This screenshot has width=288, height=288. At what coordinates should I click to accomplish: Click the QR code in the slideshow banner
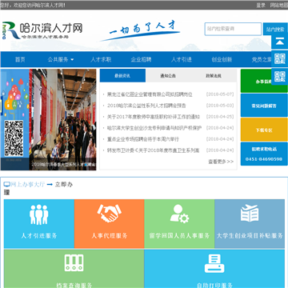[x=14, y=138]
